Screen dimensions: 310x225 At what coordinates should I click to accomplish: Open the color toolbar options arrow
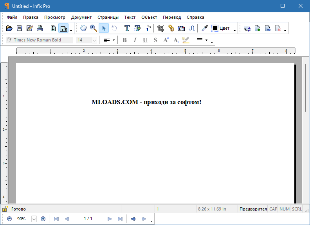[235, 31]
